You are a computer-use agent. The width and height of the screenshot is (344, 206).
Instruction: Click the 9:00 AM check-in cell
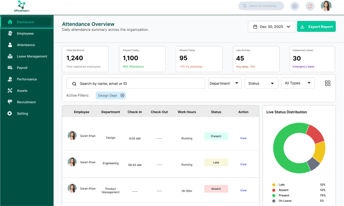[x=135, y=138]
